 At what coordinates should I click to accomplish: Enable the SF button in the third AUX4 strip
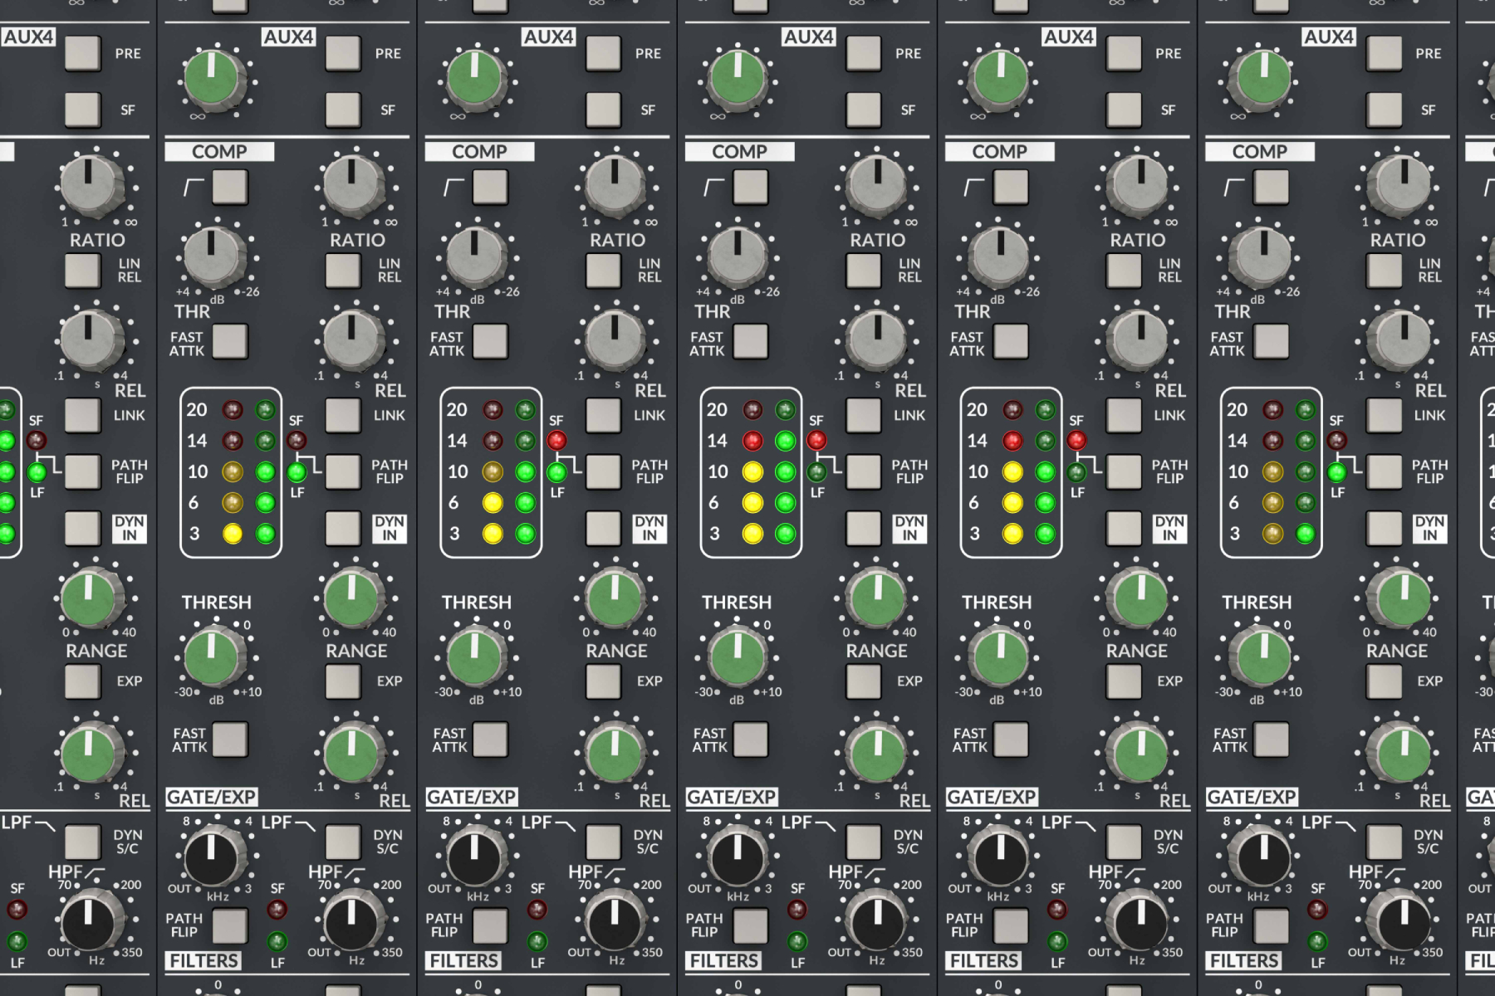pos(863,110)
